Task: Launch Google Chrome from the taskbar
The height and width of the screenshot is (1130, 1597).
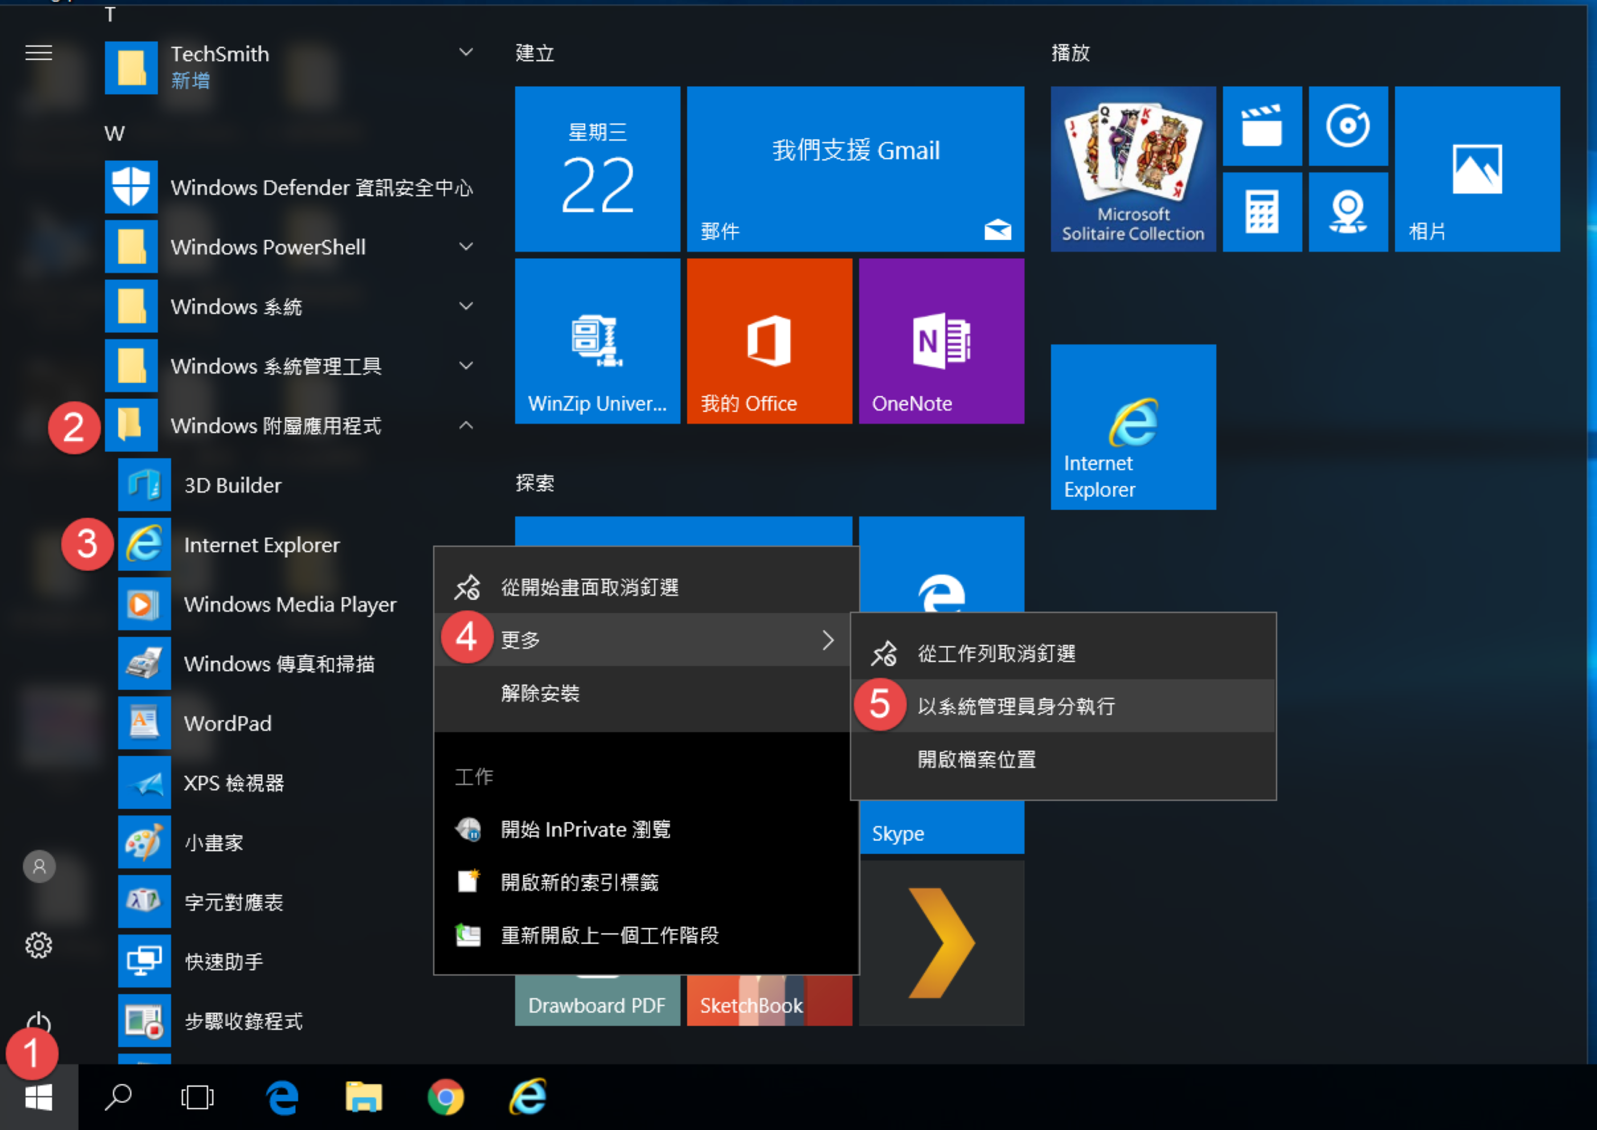Action: [446, 1098]
